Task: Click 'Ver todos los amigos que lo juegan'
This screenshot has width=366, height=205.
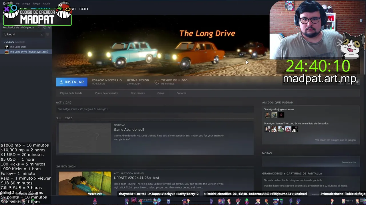Action: click(335, 140)
